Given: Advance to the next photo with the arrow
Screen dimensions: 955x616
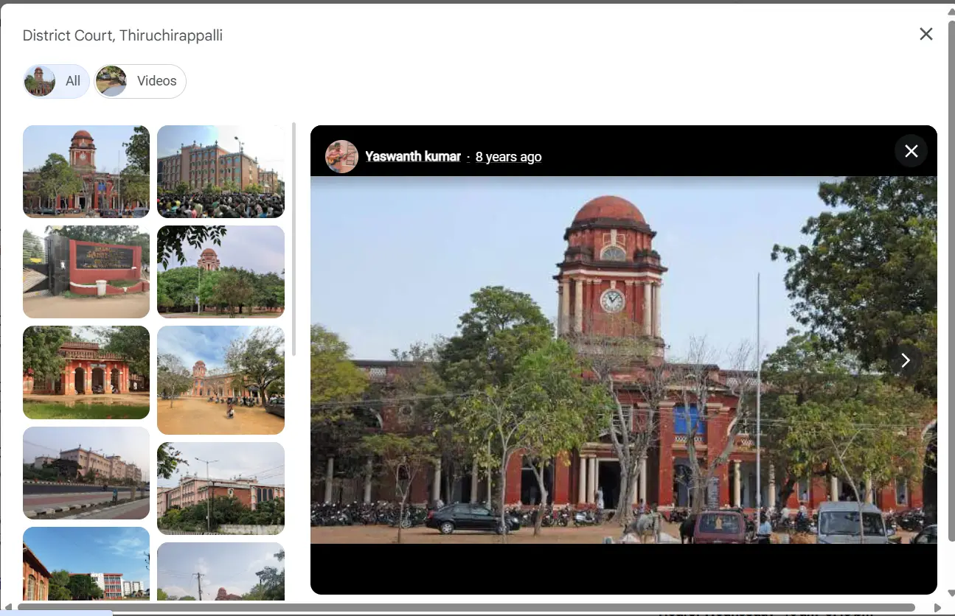Looking at the screenshot, I should 906,360.
